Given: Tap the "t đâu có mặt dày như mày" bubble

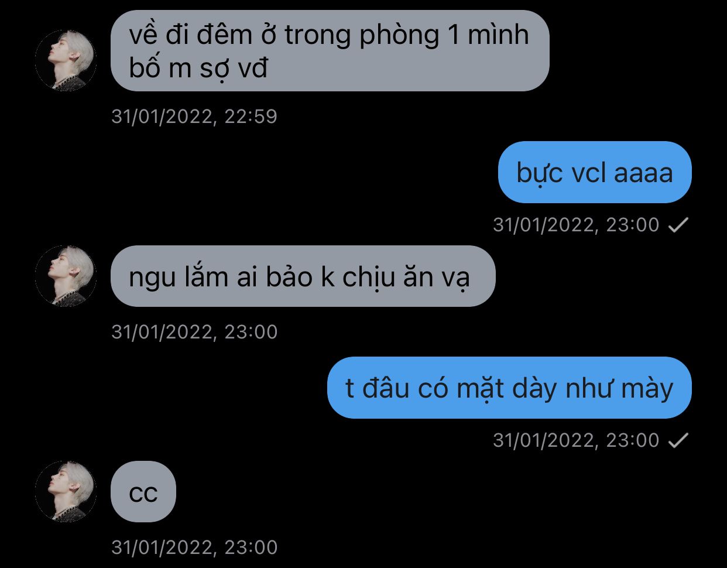Looking at the screenshot, I should pos(509,388).
